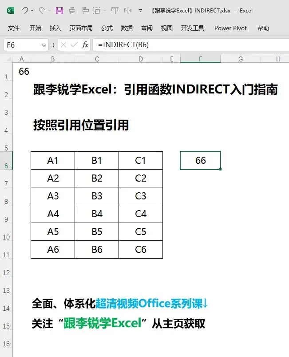Select the table cell C5
Image resolution: width=289 pixels, height=357 pixels.
click(x=141, y=231)
